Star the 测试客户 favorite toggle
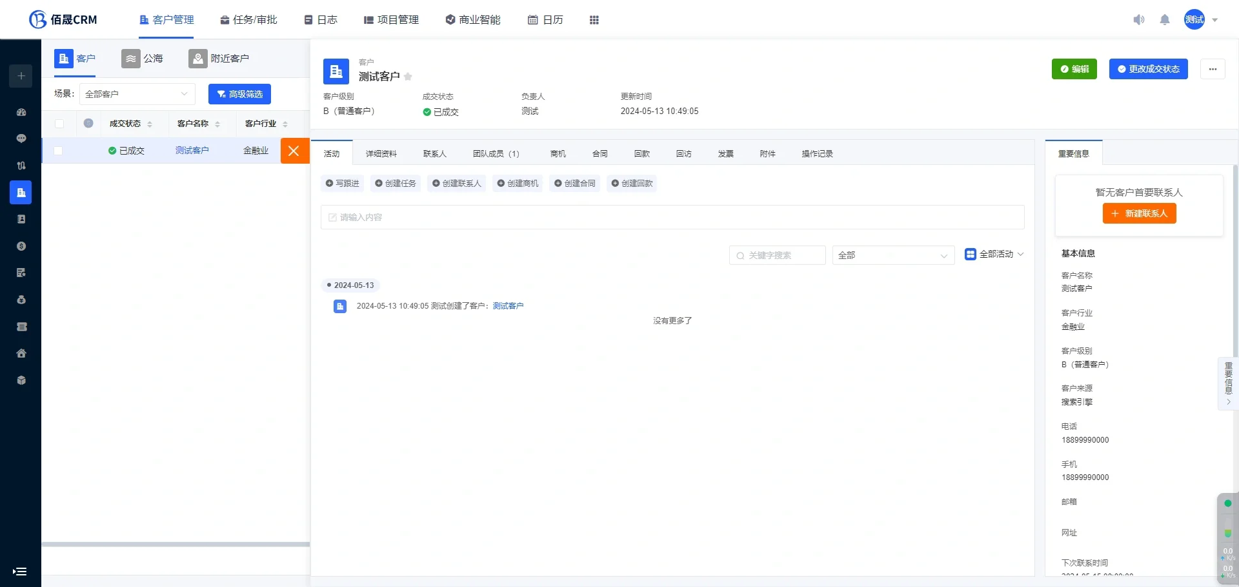The image size is (1239, 587). (408, 76)
